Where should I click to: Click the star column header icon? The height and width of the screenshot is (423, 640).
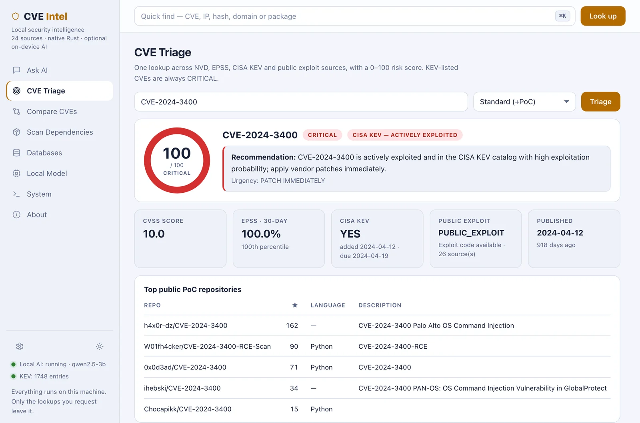(x=295, y=305)
